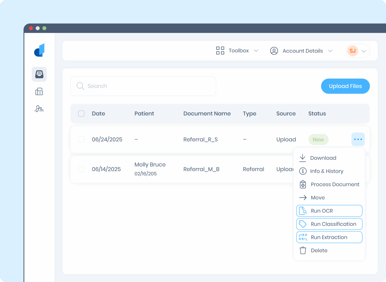Click the company logo at top of sidebar
Screen dimensions: 386x282
(39, 50)
